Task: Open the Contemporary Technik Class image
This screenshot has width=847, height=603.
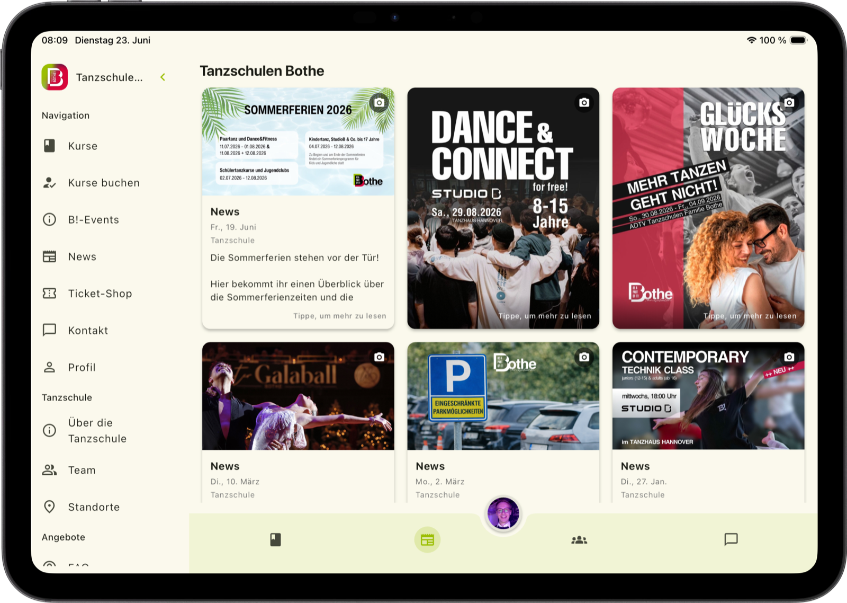Action: pos(708,396)
